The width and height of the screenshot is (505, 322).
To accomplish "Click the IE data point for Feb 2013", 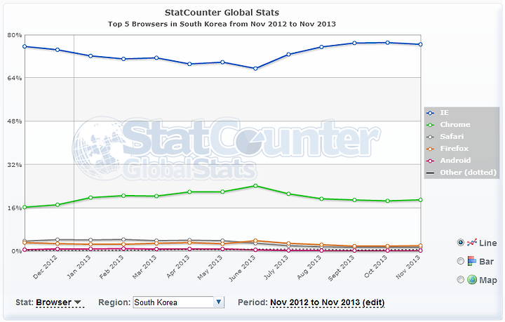I will click(123, 59).
